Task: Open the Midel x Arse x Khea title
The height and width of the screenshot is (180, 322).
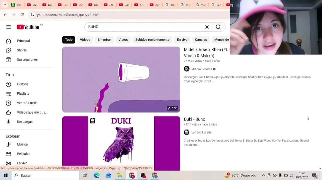Action: (207, 53)
